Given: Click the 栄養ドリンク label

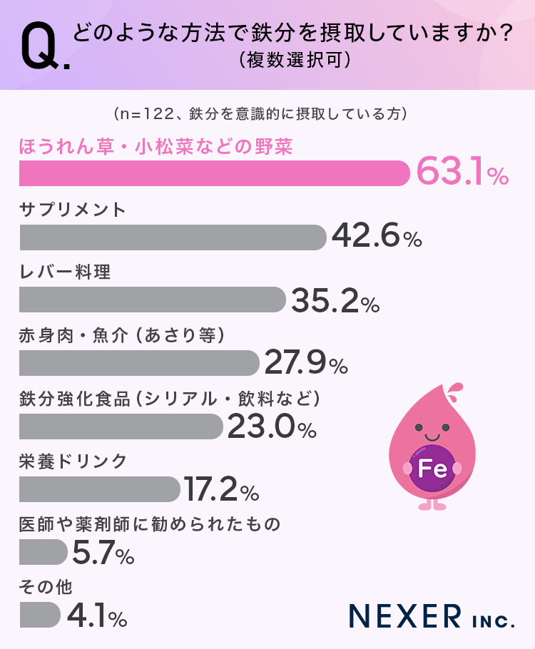Looking at the screenshot, I should coord(73,461).
